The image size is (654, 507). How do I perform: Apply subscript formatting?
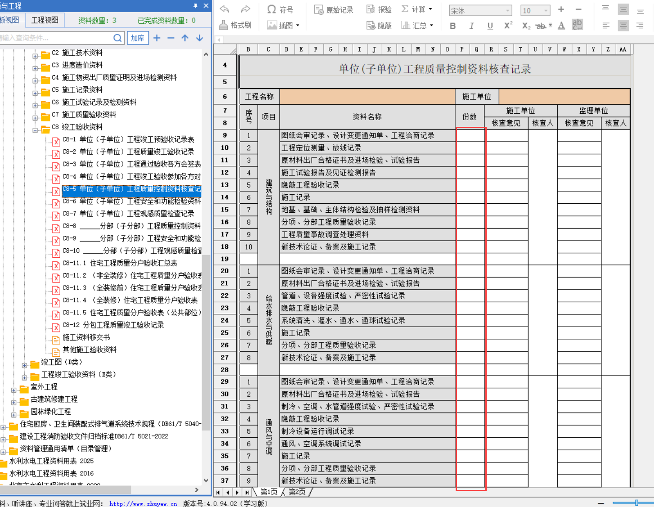pyautogui.click(x=526, y=26)
